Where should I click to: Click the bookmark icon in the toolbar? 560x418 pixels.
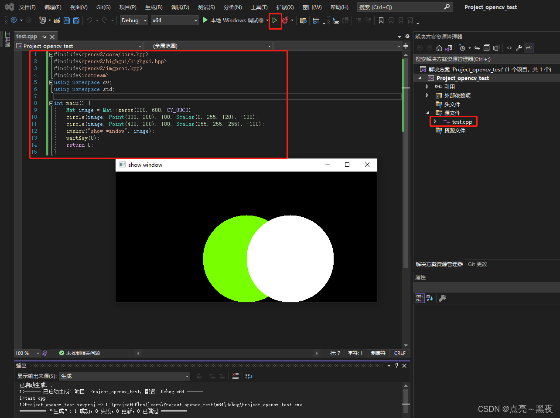pyautogui.click(x=381, y=20)
